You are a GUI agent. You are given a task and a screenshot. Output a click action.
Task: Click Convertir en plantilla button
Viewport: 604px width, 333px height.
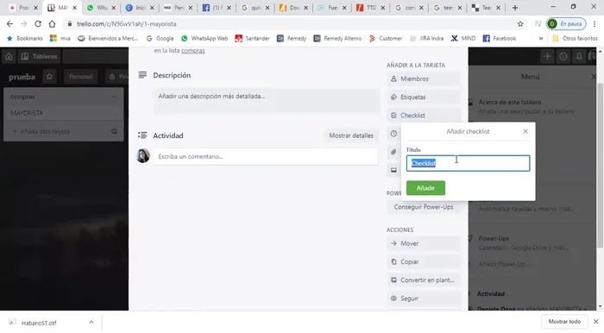[423, 280]
